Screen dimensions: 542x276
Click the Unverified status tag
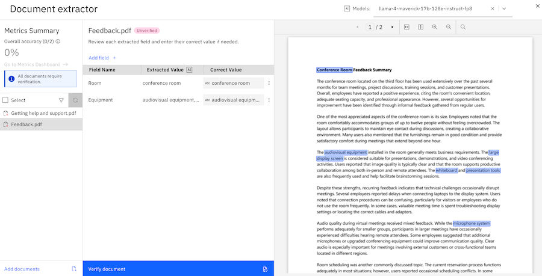(x=147, y=31)
